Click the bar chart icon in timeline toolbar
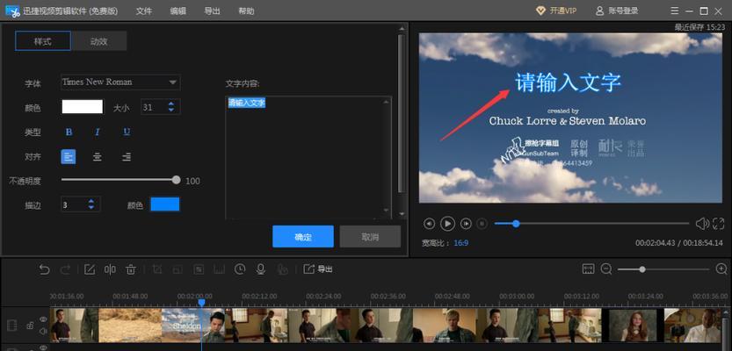The height and width of the screenshot is (351, 732). click(x=219, y=269)
